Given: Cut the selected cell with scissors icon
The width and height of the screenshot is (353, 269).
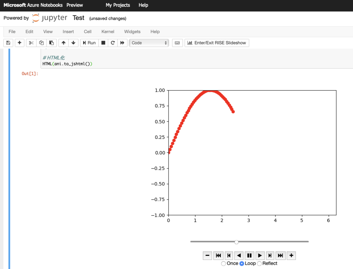Looking at the screenshot, I should point(31,43).
